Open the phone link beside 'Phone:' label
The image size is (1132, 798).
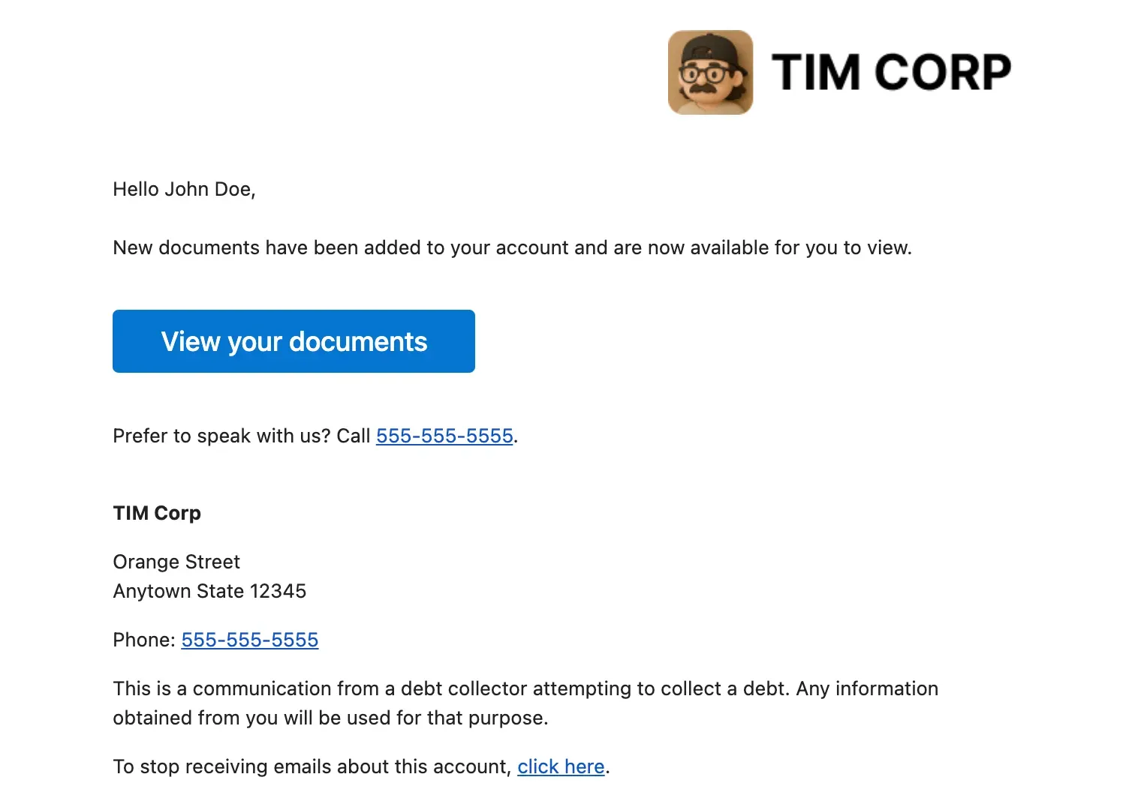pyautogui.click(x=250, y=640)
